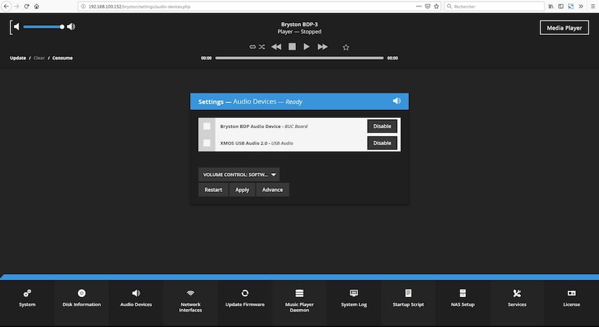Click the browser back arrow
The width and height of the screenshot is (599, 327).
pos(6,6)
